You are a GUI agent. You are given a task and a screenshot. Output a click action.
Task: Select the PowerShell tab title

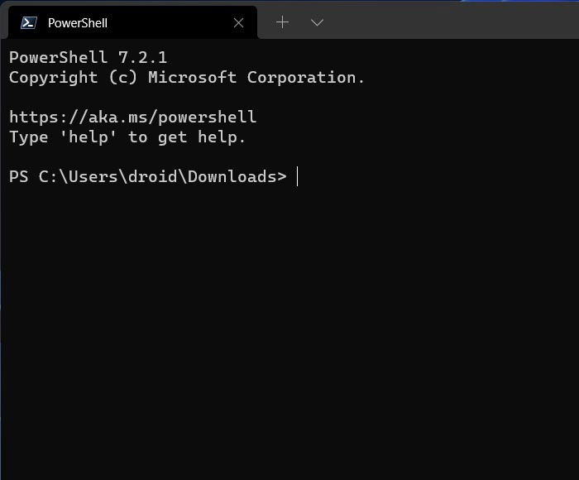click(78, 23)
